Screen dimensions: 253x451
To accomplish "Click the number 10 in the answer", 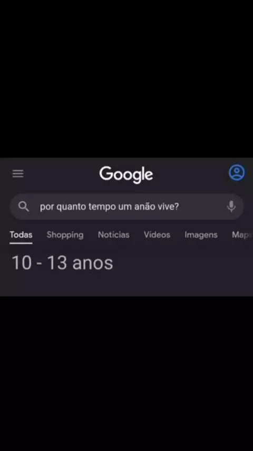I will pos(22,263).
